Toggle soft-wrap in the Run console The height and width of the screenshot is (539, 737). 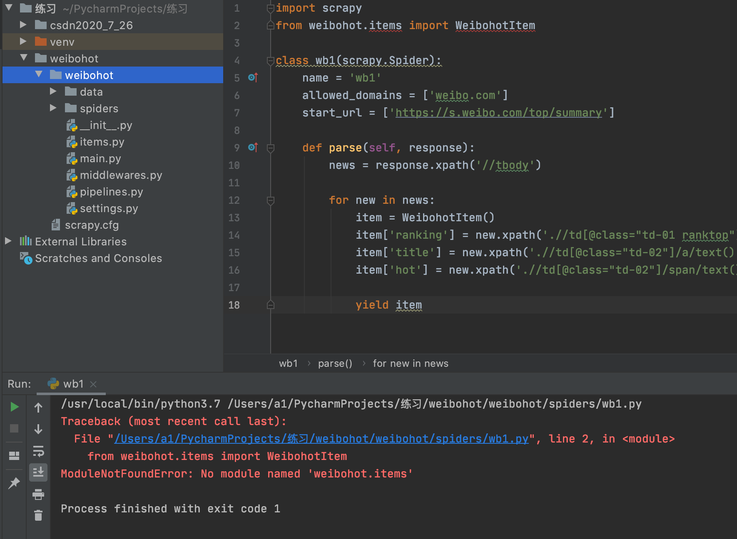[x=38, y=451]
